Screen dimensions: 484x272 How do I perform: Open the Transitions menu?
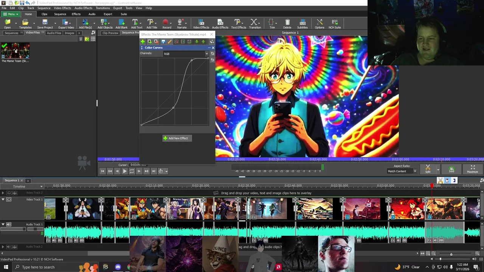click(102, 8)
